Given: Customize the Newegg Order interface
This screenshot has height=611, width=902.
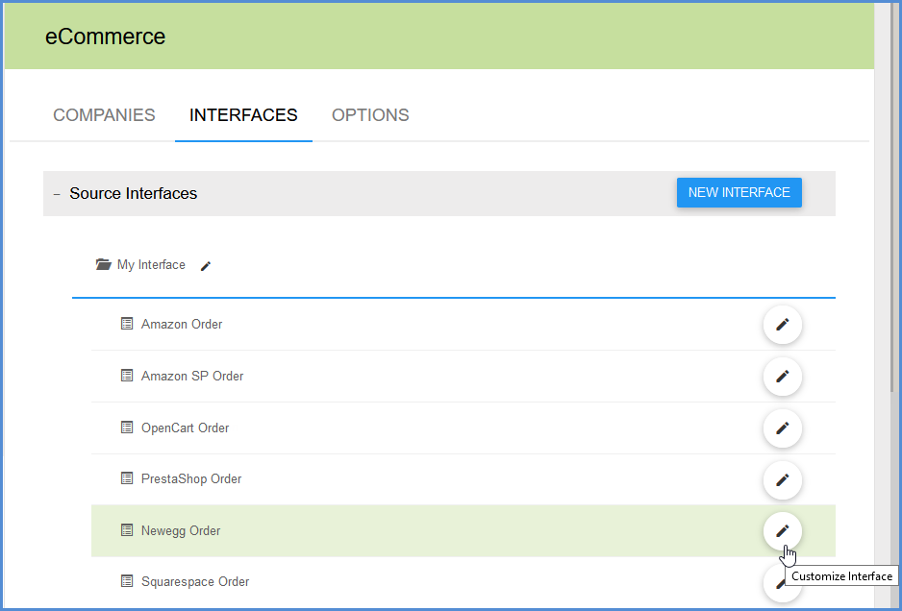Looking at the screenshot, I should pos(782,530).
